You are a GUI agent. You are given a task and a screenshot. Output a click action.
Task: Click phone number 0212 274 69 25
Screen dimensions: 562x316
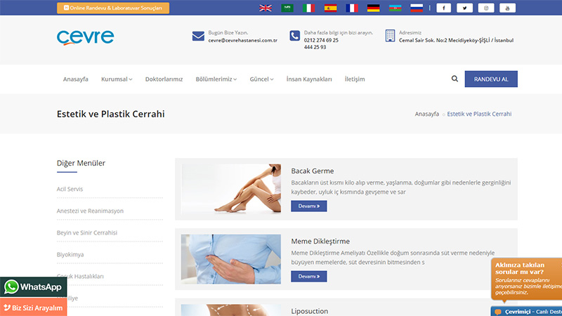(321, 40)
